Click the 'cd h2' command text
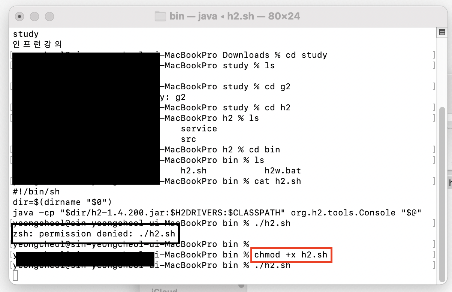Image resolution: width=452 pixels, height=292 pixels. point(278,108)
